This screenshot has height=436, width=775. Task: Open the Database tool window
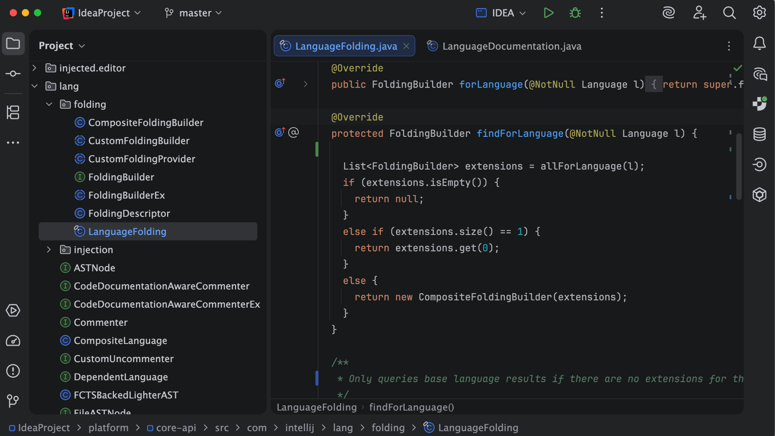760,134
